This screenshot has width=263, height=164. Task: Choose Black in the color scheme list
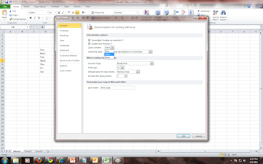tap(109, 57)
